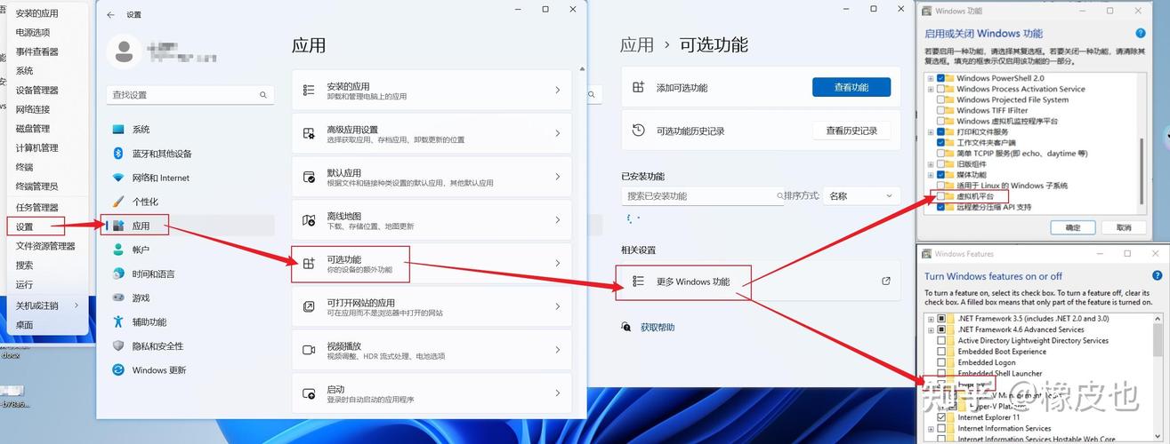Select 任务管理器 in the context menu

point(46,207)
